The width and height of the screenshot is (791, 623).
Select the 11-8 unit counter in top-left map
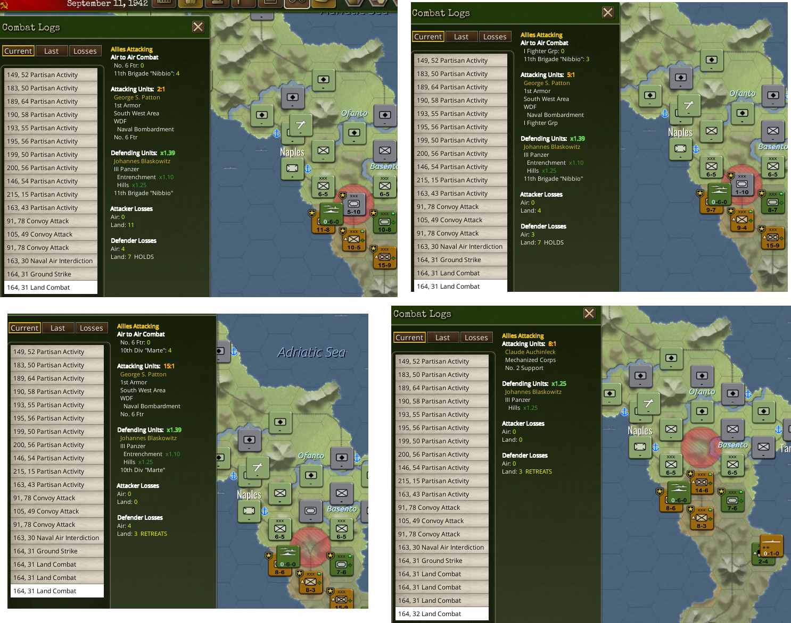click(323, 223)
